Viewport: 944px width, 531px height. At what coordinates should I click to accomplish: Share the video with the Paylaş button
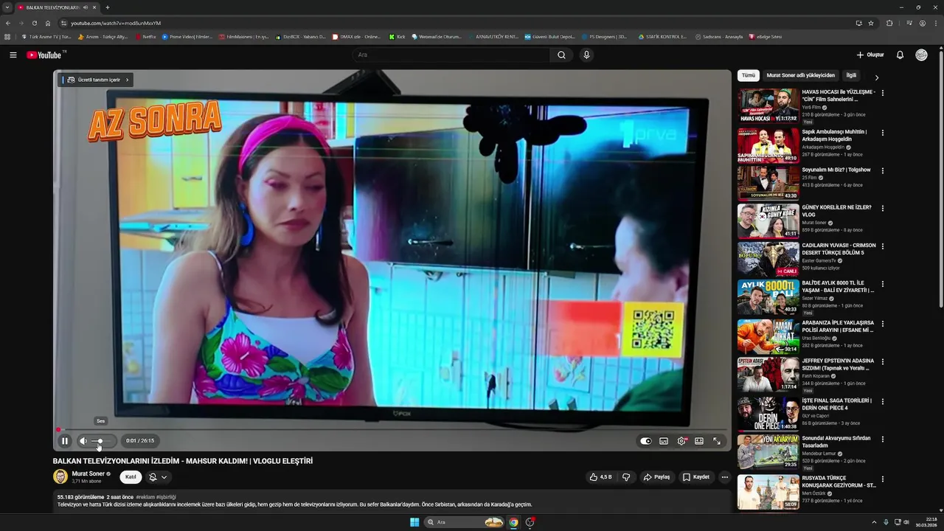tap(656, 477)
